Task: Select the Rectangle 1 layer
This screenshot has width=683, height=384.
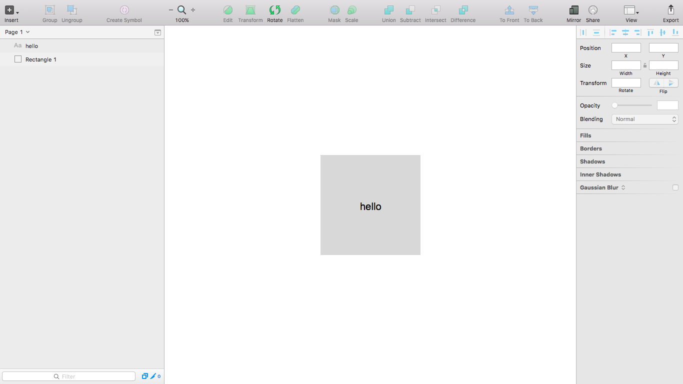Action: click(82, 59)
